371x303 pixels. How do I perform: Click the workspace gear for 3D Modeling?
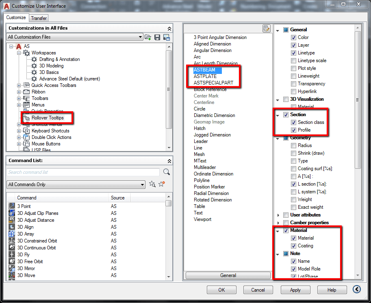(x=34, y=66)
